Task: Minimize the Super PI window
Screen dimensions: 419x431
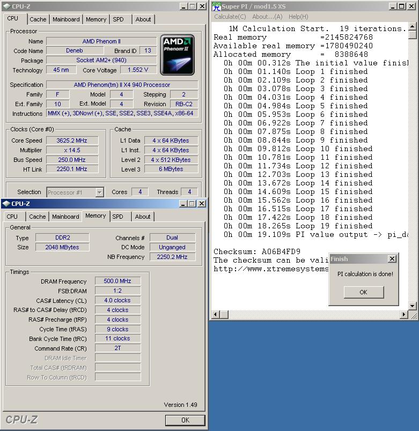Action: coord(393,6)
